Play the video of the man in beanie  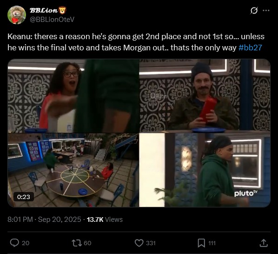coord(139,133)
